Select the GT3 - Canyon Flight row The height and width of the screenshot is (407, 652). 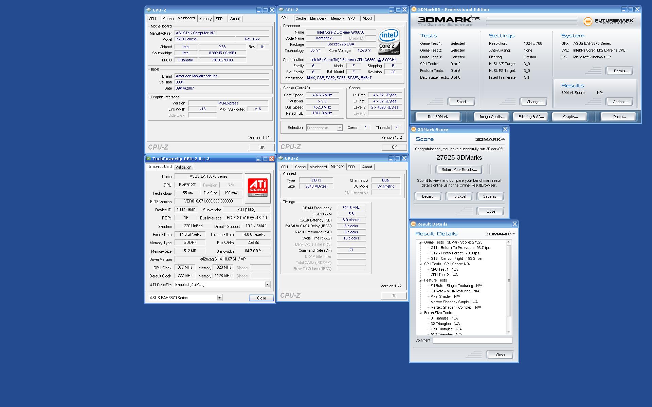pyautogui.click(x=456, y=258)
